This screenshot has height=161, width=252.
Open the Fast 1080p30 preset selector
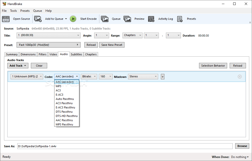pyautogui.click(x=48, y=45)
